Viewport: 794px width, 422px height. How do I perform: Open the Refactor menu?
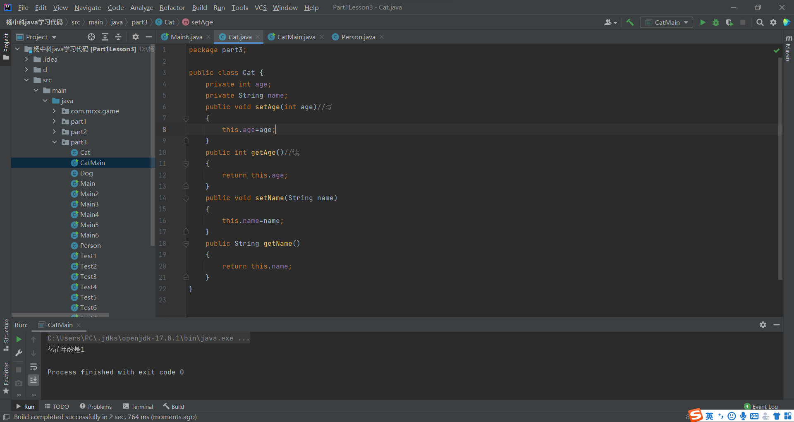pyautogui.click(x=172, y=7)
